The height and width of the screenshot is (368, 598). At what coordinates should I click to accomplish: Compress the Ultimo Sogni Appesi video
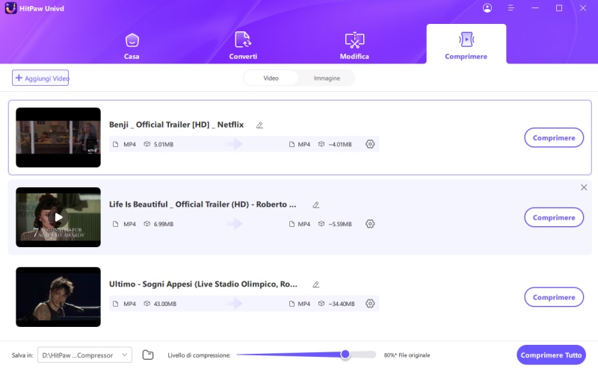(554, 297)
